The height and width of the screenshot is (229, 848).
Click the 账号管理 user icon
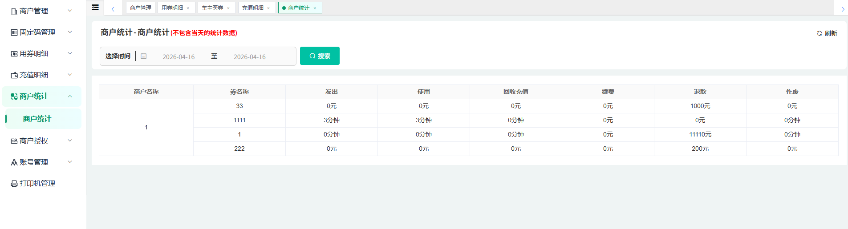click(x=14, y=162)
